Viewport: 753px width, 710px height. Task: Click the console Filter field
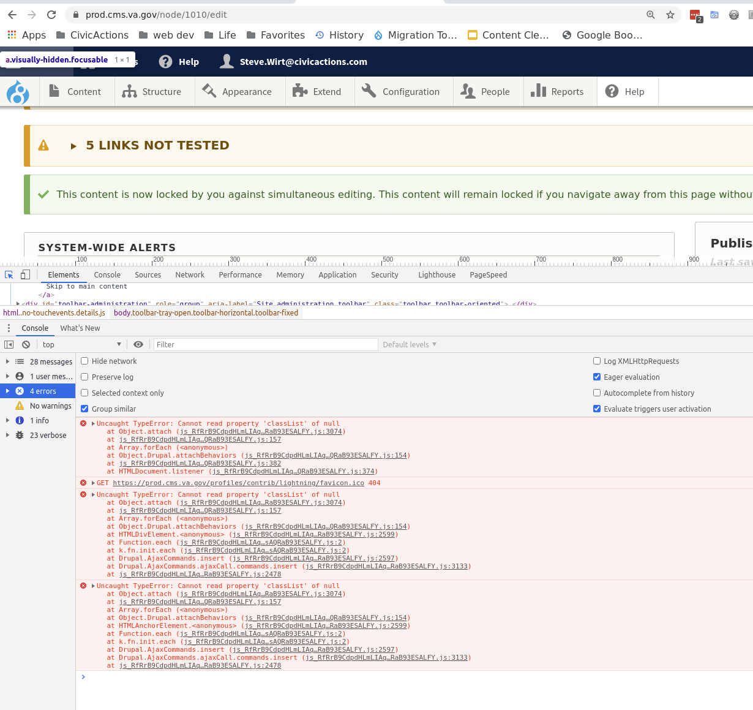[266, 345]
